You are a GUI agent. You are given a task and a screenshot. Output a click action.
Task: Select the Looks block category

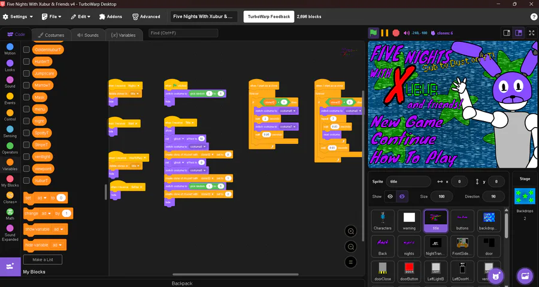click(10, 66)
